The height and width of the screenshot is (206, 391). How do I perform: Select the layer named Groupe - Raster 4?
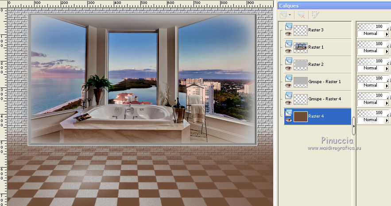click(x=325, y=99)
